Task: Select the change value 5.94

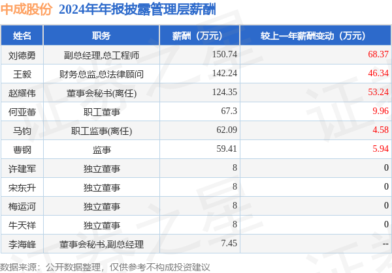Action: pos(380,149)
